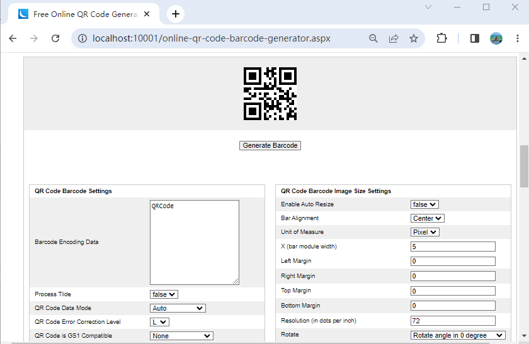Image resolution: width=529 pixels, height=344 pixels.
Task: Minimize the browser window
Action: coord(457,7)
